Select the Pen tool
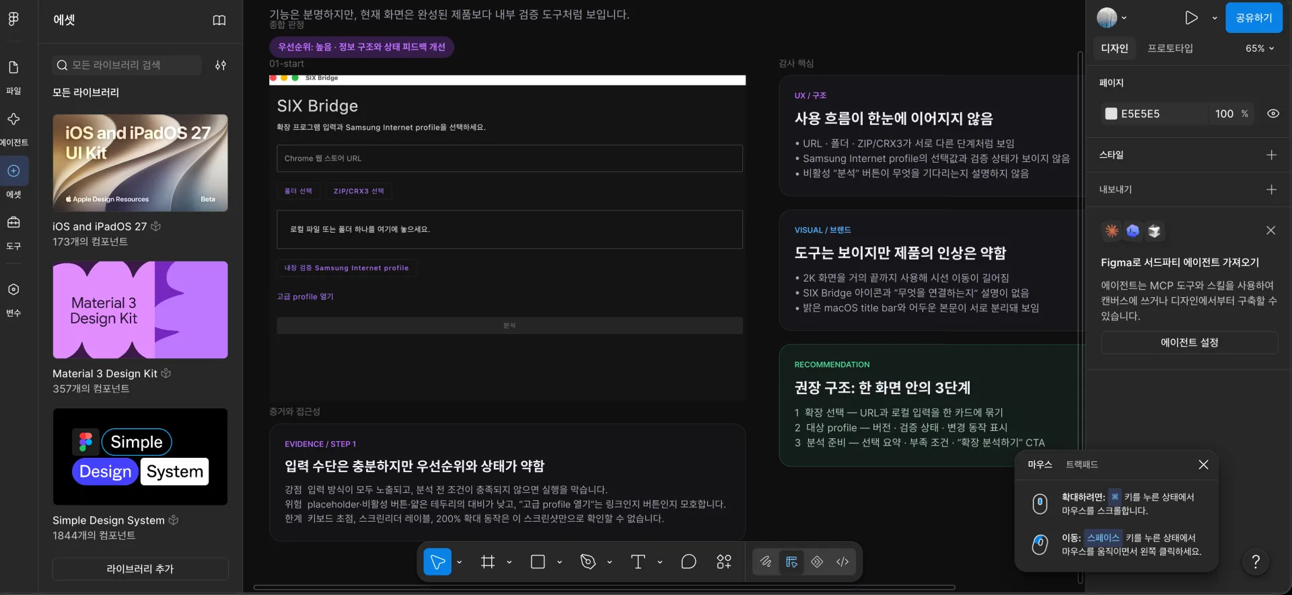The image size is (1292, 595). click(588, 562)
